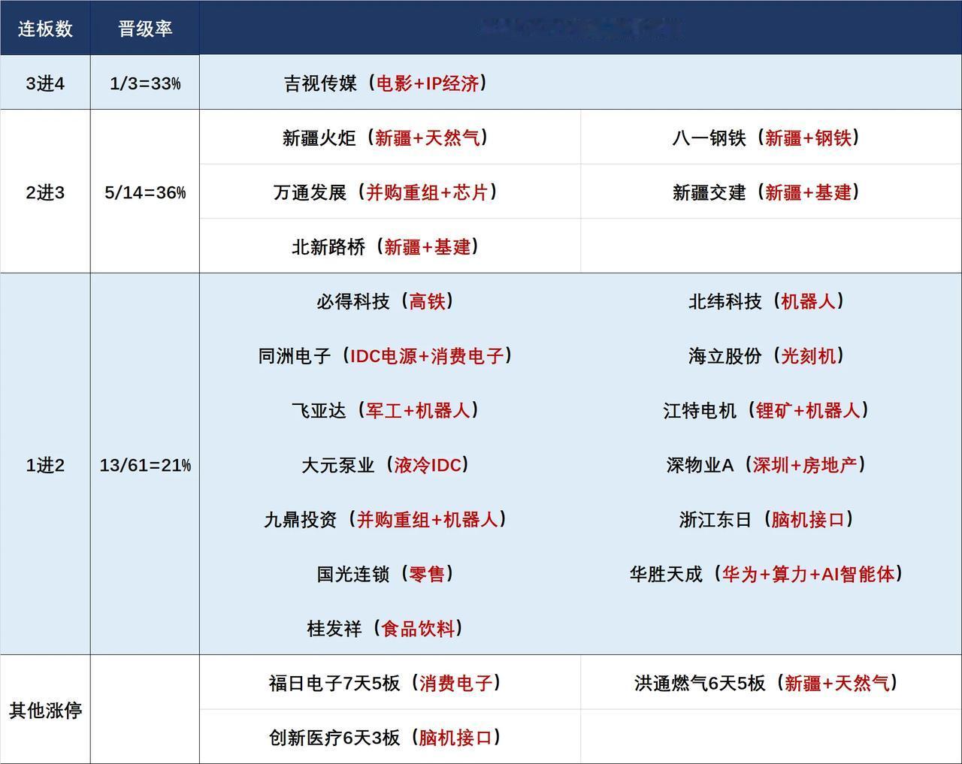Viewport: 962px width, 764px height.
Task: Click the 大元泵业 stock entry
Action: [386, 465]
